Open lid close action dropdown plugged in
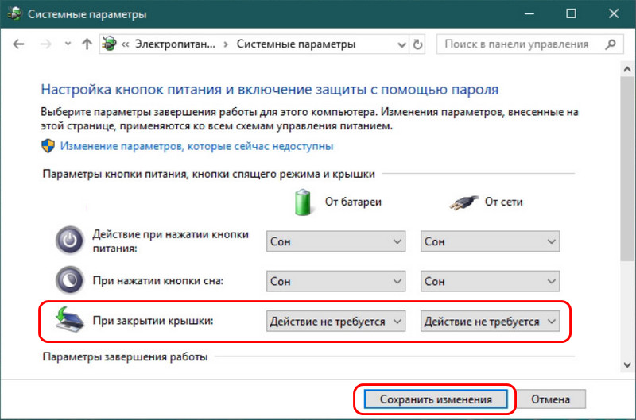The image size is (636, 420). 490,322
